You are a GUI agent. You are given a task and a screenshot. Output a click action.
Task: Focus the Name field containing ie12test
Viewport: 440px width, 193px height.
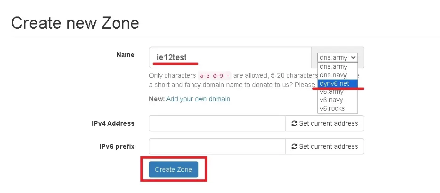230,57
